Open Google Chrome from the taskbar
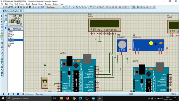 (x=74, y=98)
